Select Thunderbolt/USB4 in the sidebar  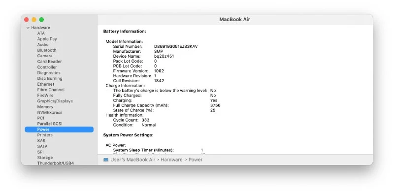pos(56,163)
